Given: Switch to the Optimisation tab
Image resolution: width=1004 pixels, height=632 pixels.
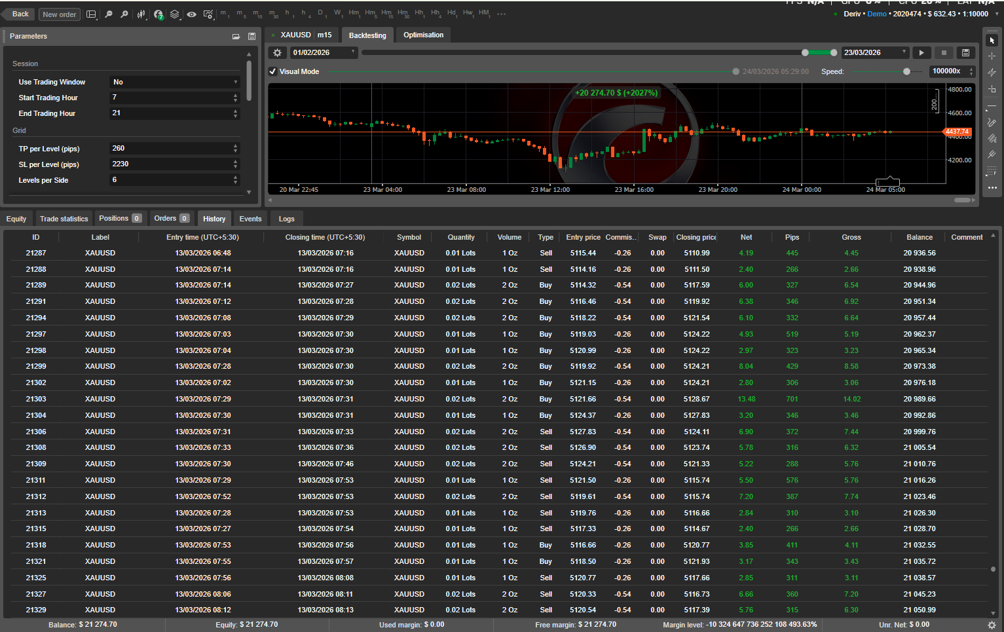Looking at the screenshot, I should 423,35.
